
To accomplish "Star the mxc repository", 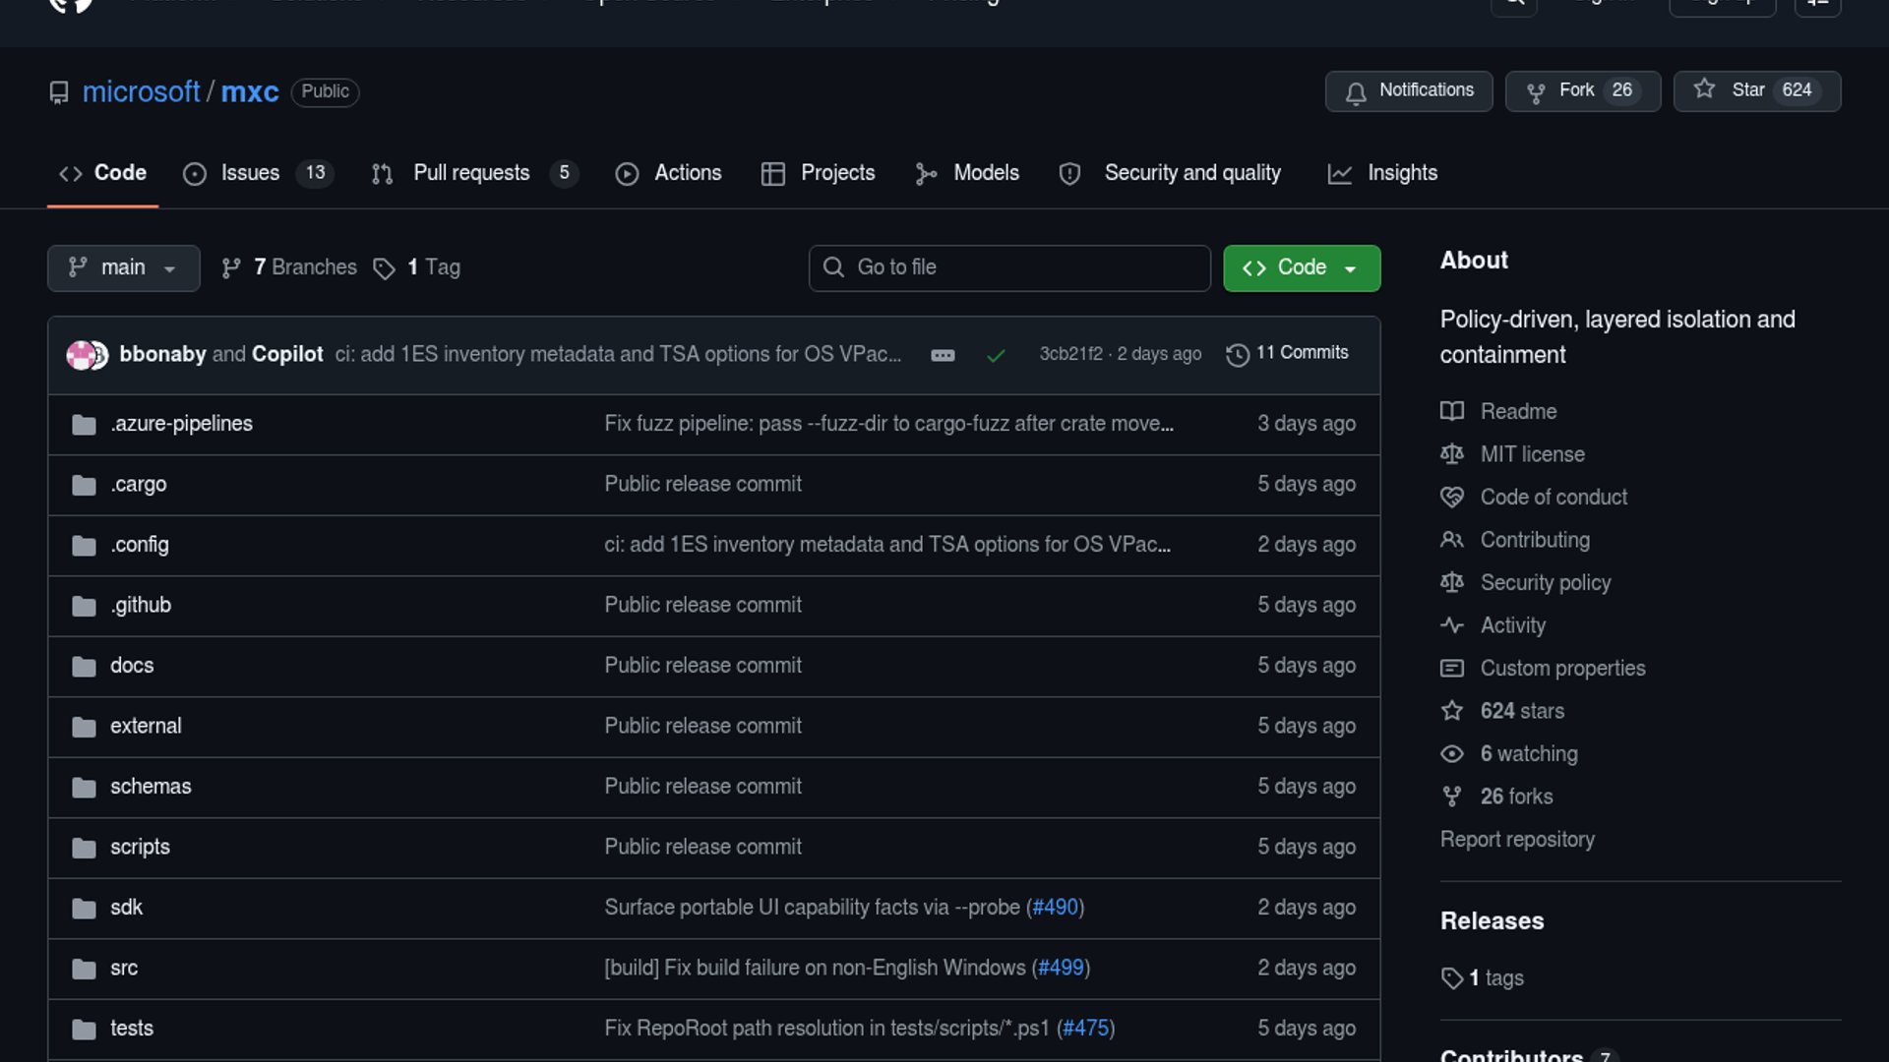I will [x=1756, y=90].
